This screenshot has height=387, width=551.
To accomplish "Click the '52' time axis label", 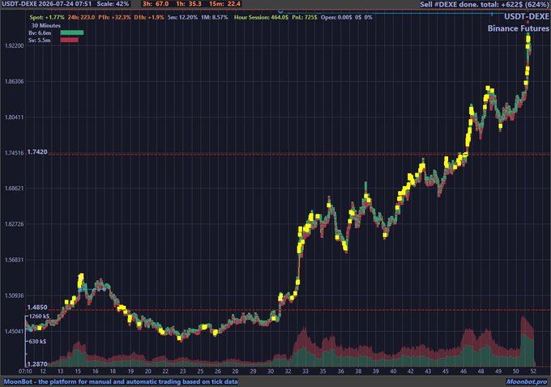I will (533, 371).
